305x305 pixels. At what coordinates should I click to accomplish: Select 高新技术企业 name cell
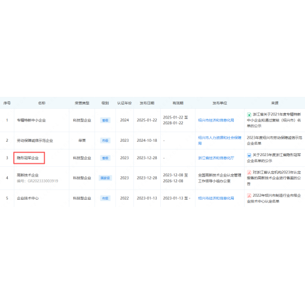[x=28, y=175]
